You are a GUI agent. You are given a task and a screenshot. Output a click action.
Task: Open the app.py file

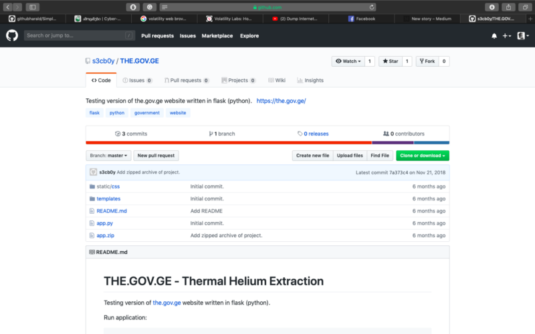(105, 223)
